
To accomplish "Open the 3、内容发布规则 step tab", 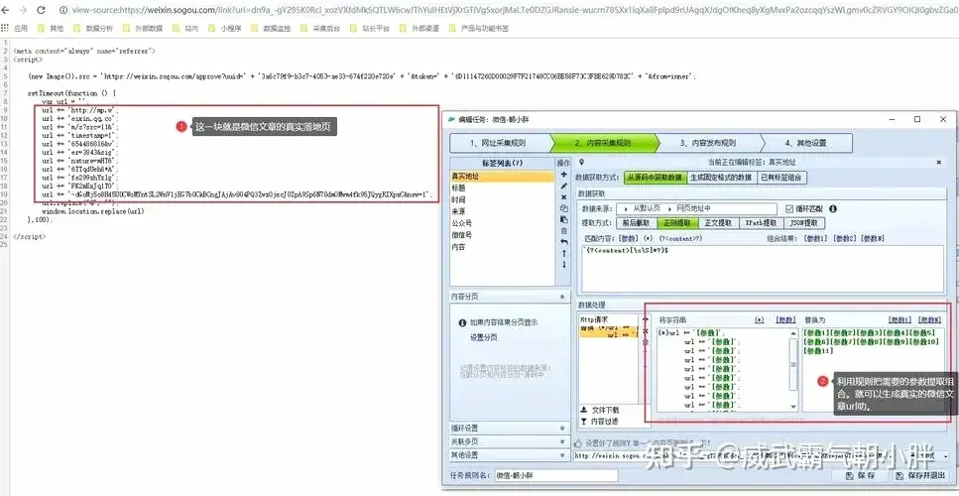I will 709,143.
